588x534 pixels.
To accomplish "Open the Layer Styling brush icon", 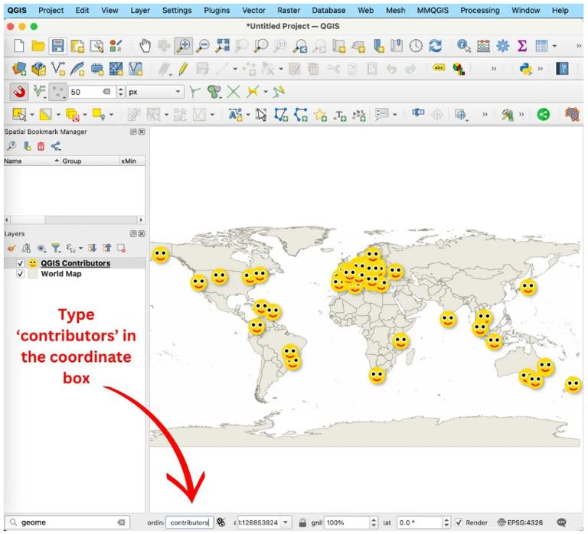I will click(11, 248).
